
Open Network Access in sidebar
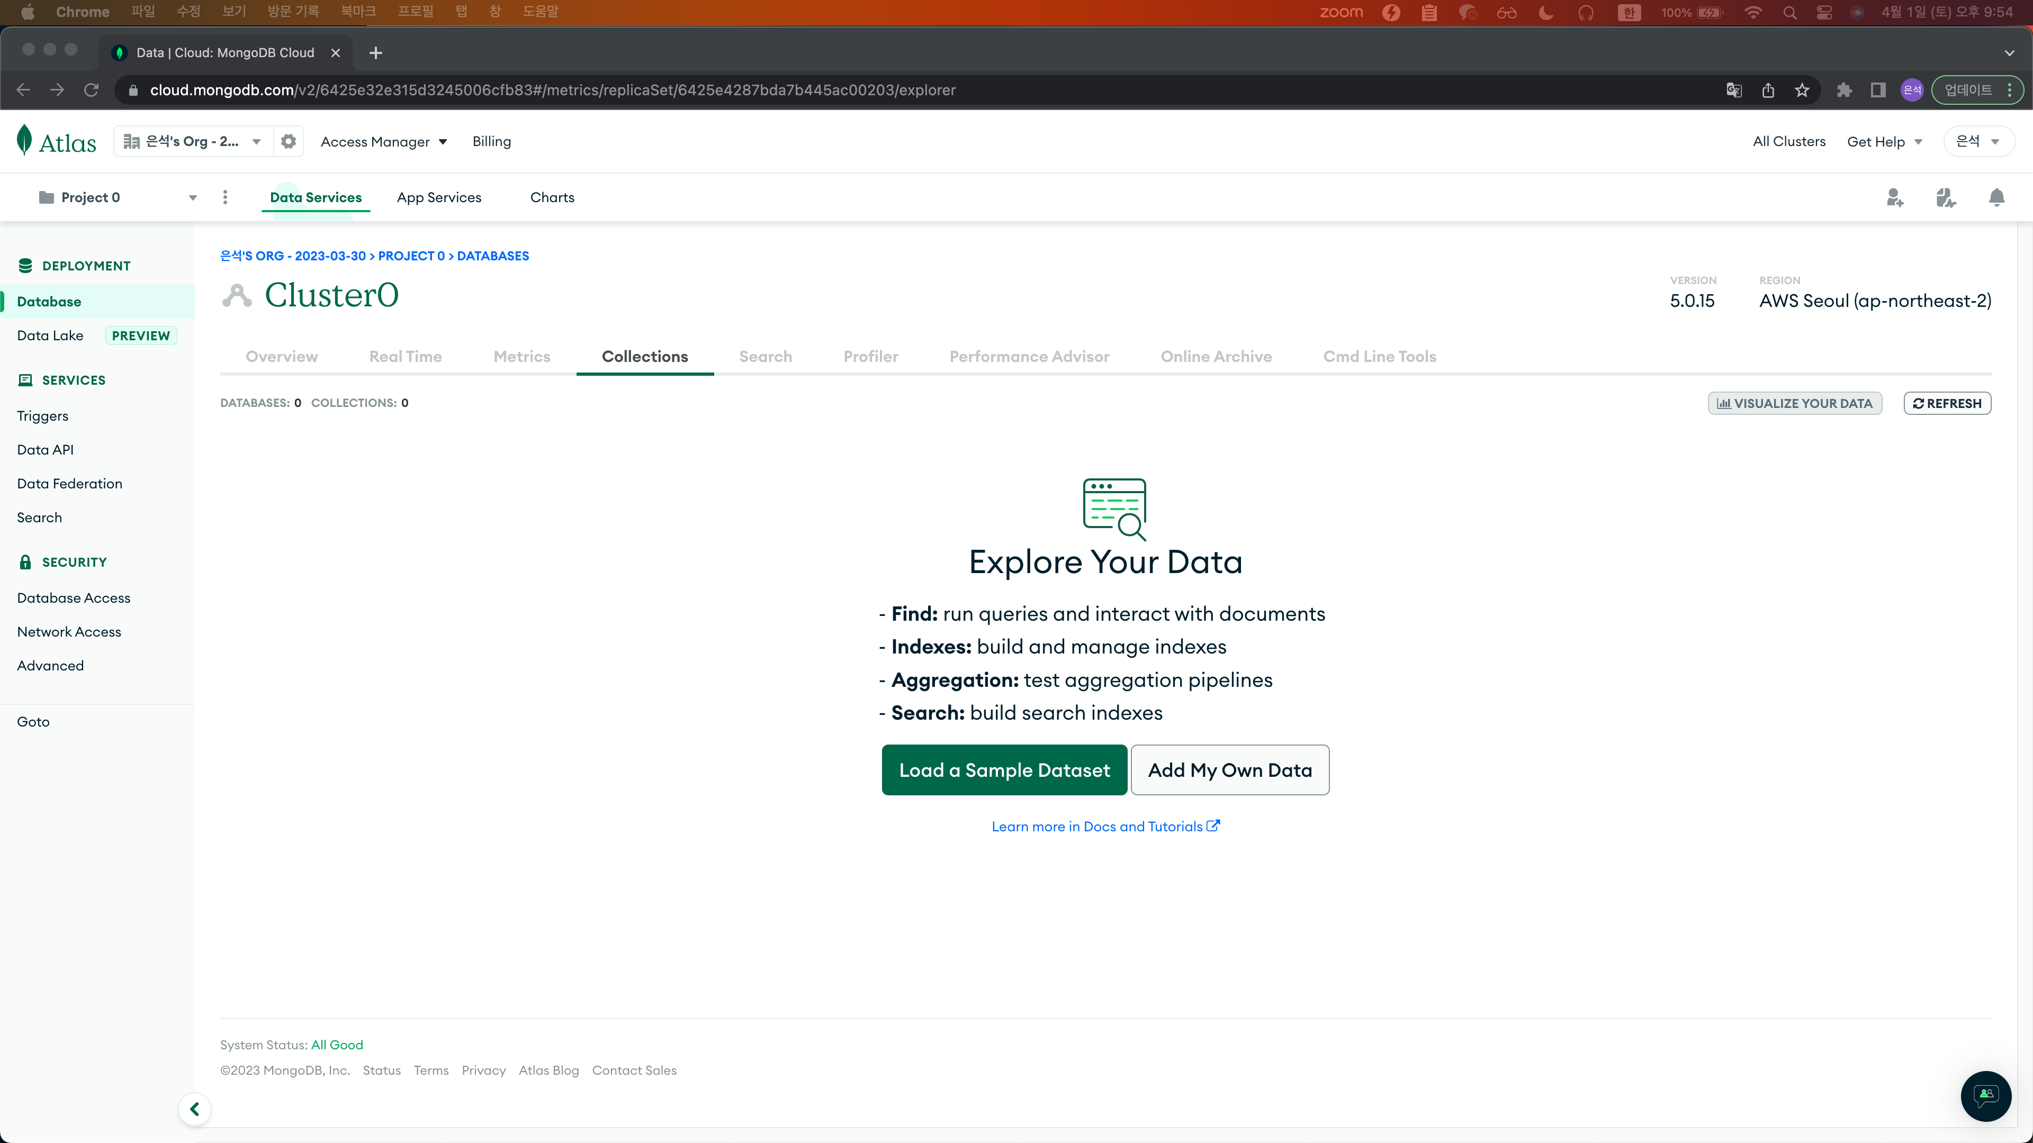pyautogui.click(x=69, y=632)
